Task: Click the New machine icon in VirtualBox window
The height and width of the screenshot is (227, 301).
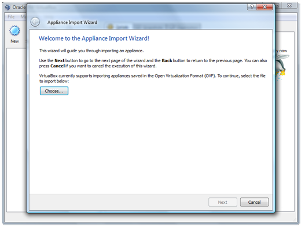Action: [14, 31]
